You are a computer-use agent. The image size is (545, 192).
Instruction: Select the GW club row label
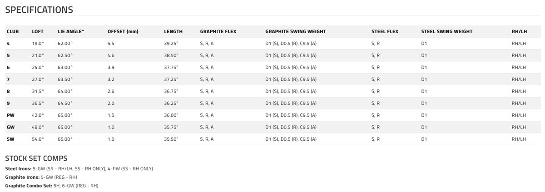(11, 127)
